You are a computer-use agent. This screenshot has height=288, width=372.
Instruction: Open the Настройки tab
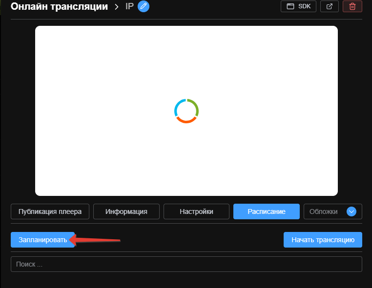point(196,211)
